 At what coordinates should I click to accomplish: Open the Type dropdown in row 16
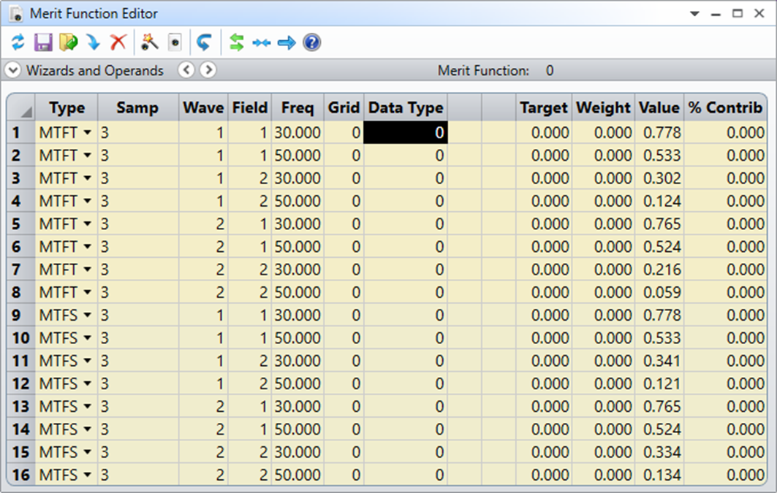(88, 475)
